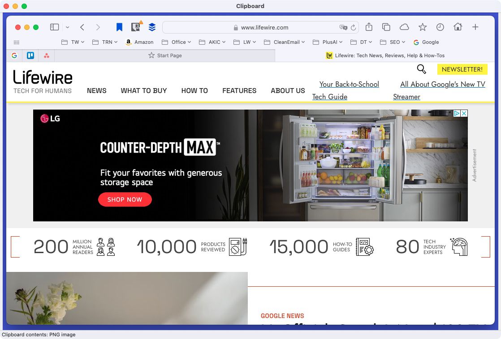Open the tab overview icon
The width and height of the screenshot is (501, 339).
tap(386, 27)
